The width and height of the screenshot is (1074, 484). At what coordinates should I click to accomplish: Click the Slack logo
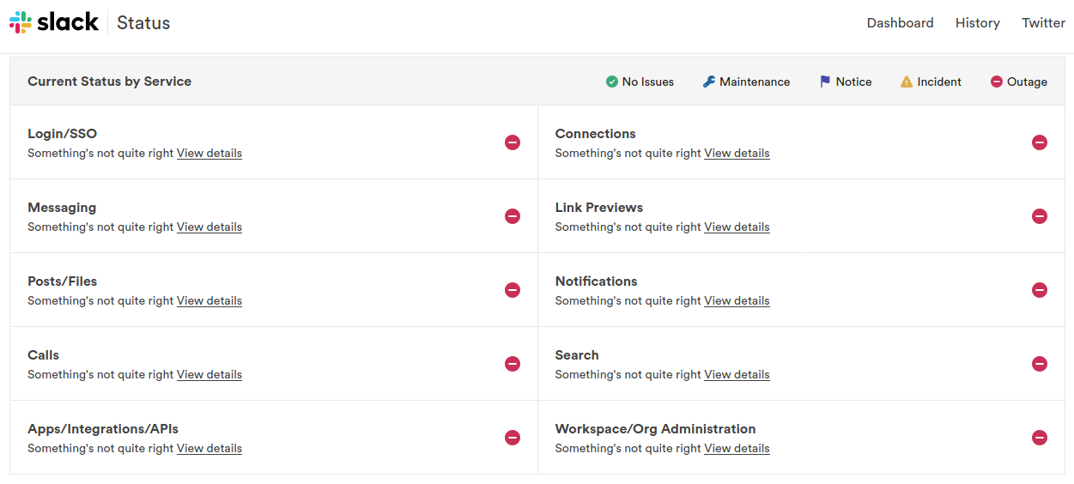(x=54, y=22)
